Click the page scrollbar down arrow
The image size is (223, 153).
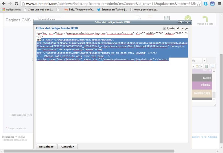(221, 147)
